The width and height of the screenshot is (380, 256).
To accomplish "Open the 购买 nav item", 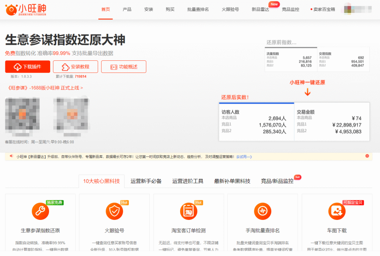I will pyautogui.click(x=170, y=9).
